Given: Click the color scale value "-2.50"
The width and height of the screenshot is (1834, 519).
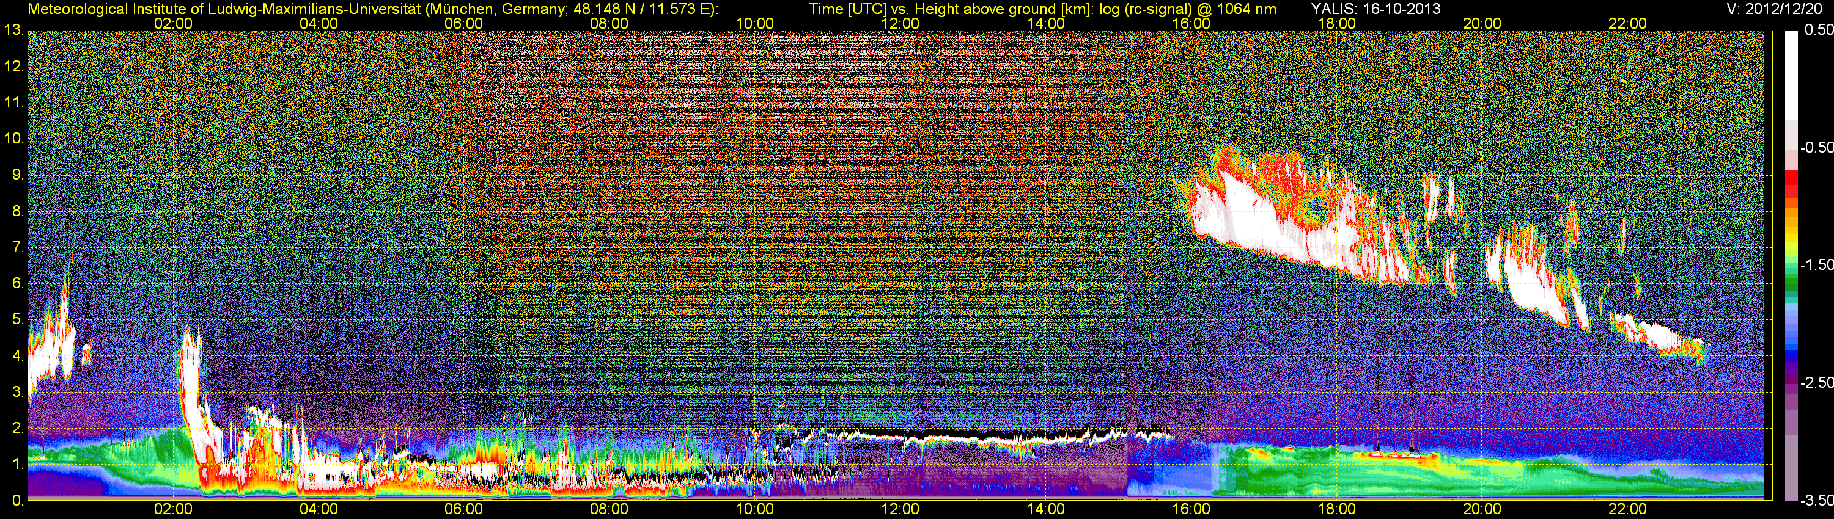Looking at the screenshot, I should click(x=1816, y=382).
